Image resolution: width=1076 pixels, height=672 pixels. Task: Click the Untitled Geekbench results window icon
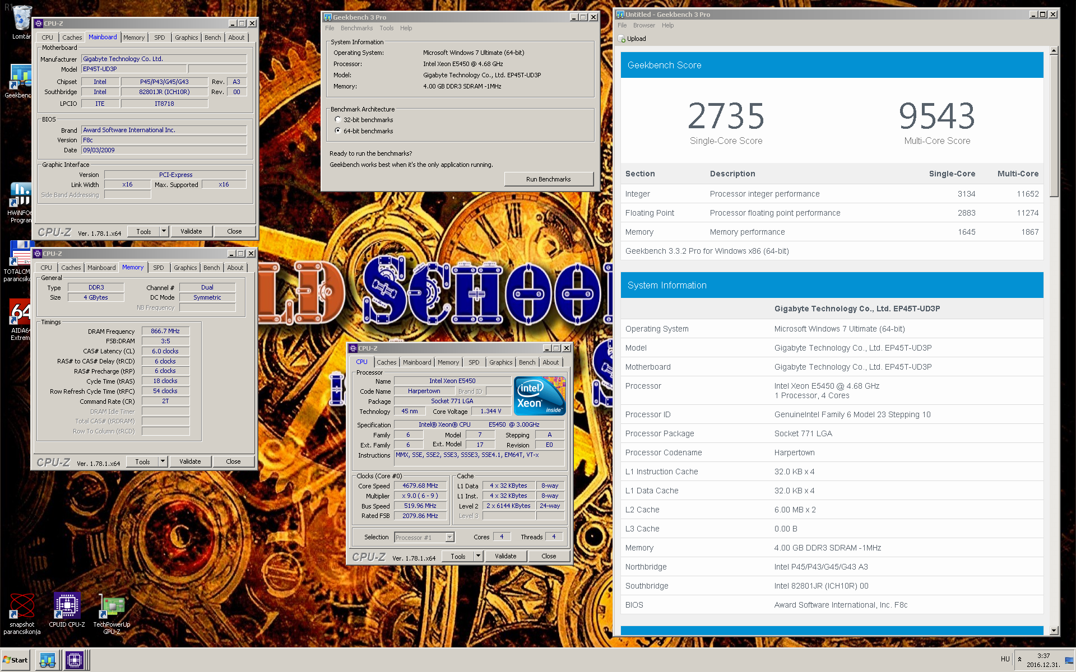620,15
